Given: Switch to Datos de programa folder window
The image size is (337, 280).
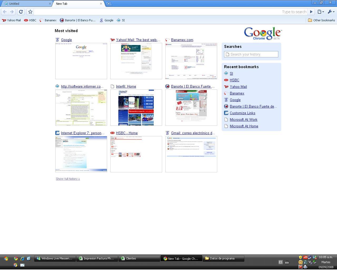Looking at the screenshot, I should click(x=224, y=258).
